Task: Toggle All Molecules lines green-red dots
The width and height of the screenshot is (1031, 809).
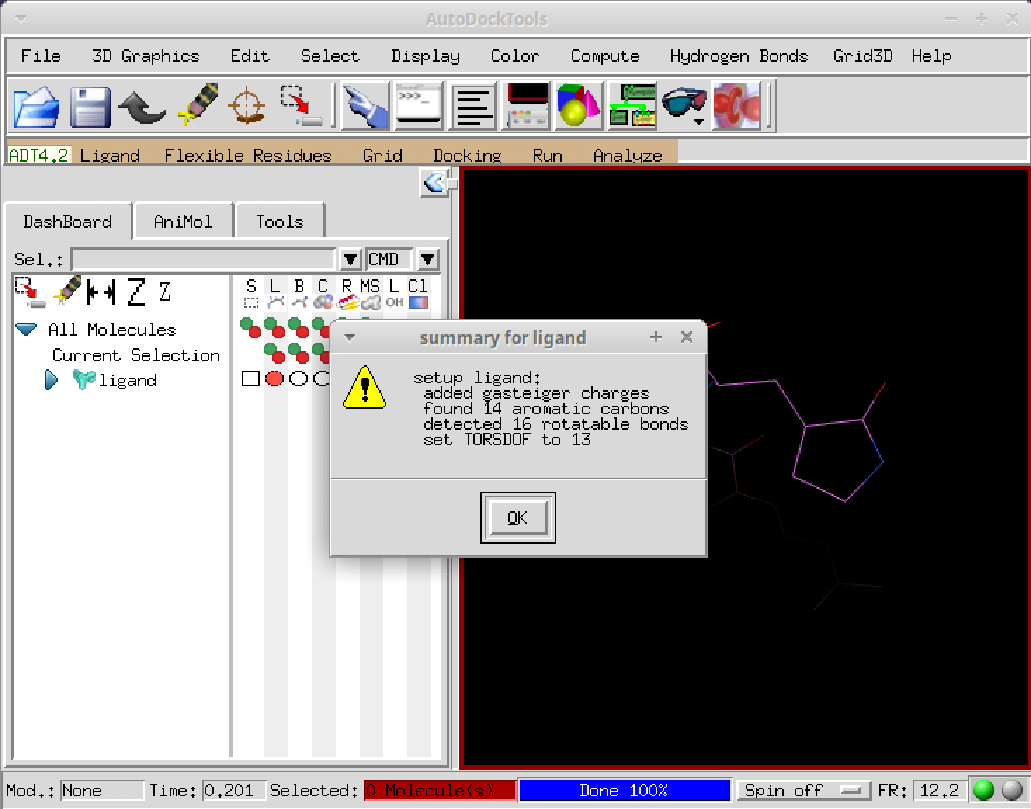Action: pos(275,328)
